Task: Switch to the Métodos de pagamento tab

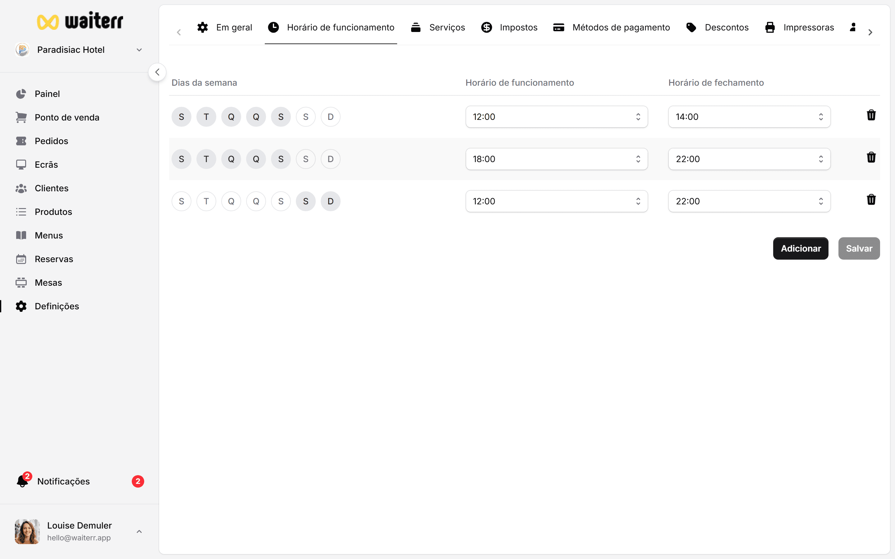Action: tap(611, 27)
